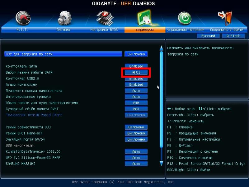Image resolution: width=249 pixels, height=187 pixels.
Task: Select 'Объем памяти для нужд видеоподсистемы' label
Action: coord(42,103)
